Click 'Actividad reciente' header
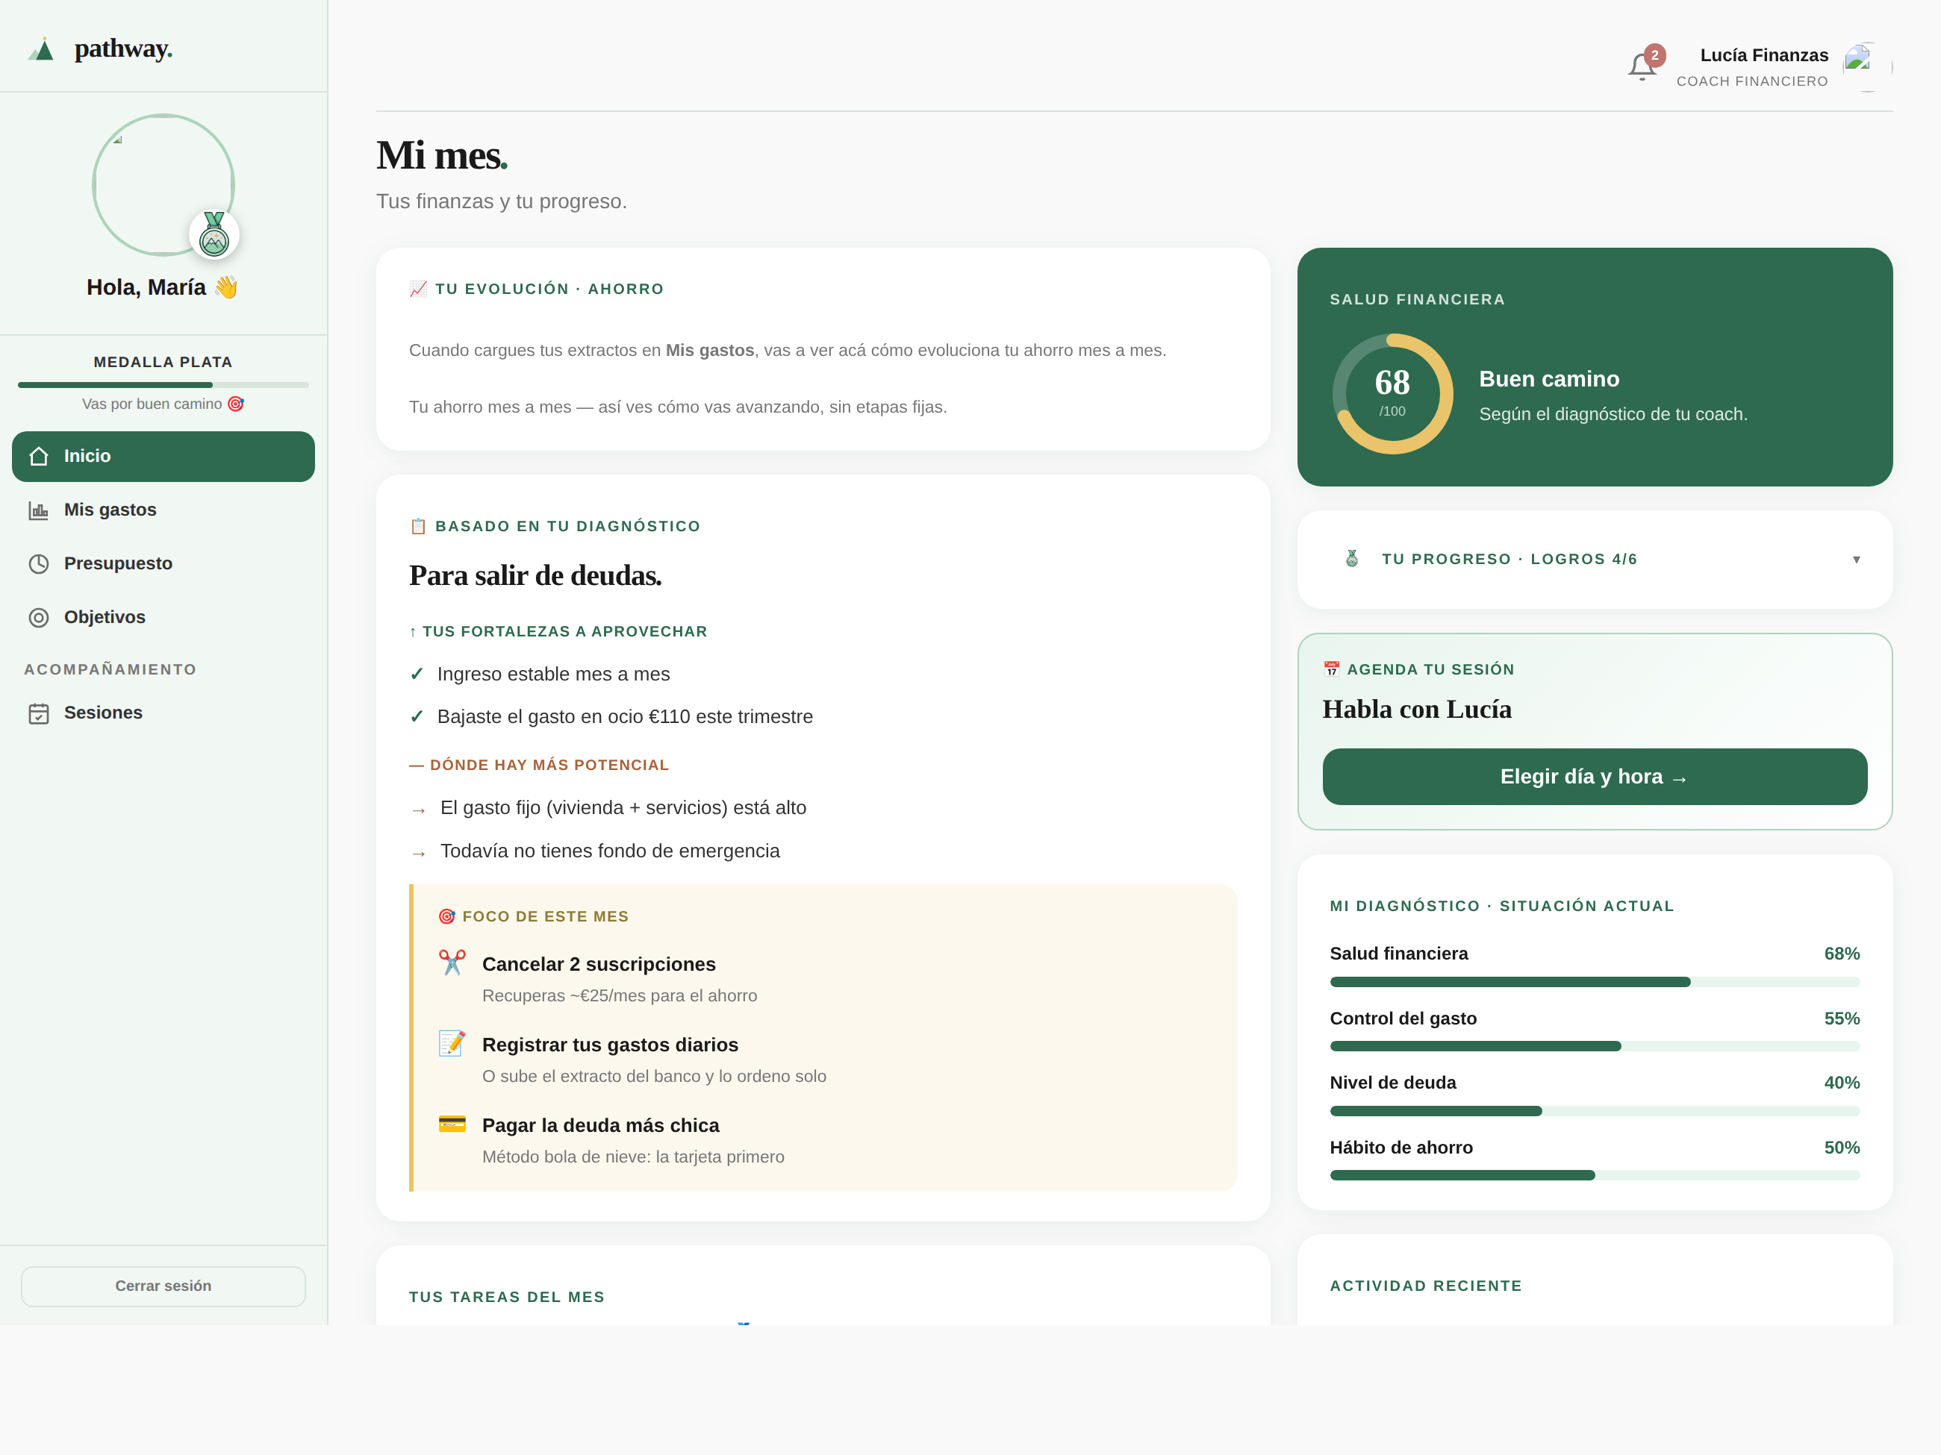 tap(1426, 1286)
